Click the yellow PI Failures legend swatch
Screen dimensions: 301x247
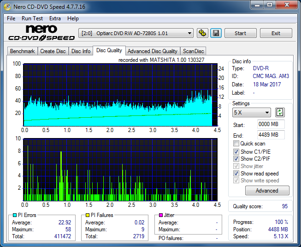coord(88,215)
